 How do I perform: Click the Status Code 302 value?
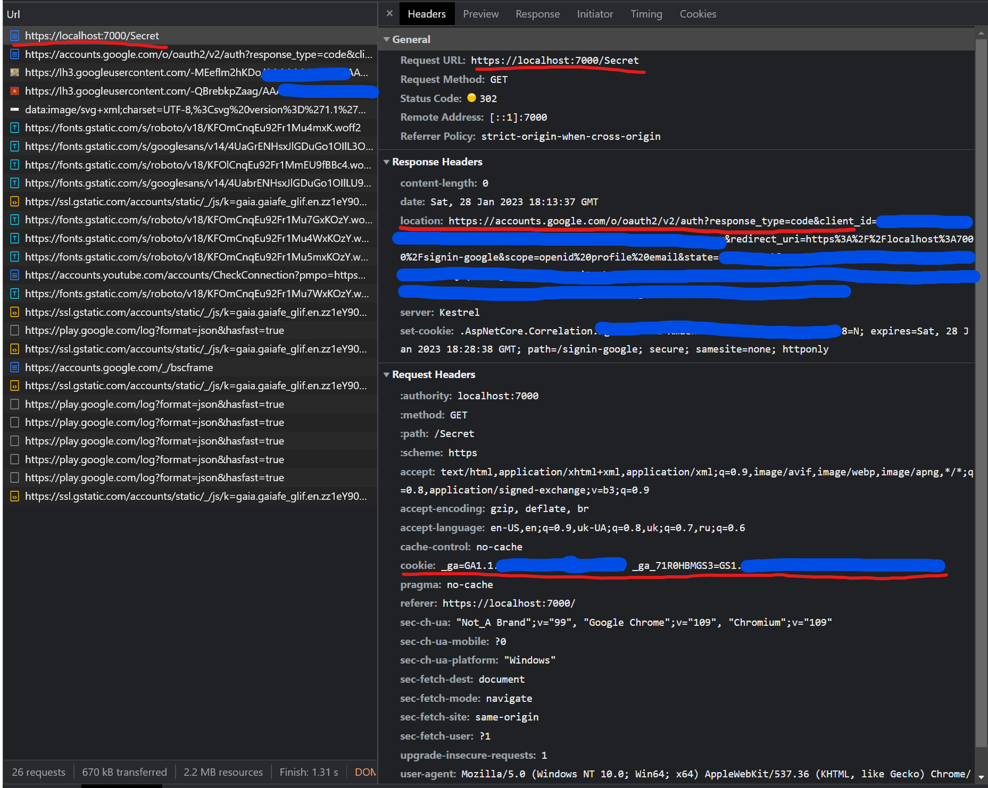[x=488, y=98]
